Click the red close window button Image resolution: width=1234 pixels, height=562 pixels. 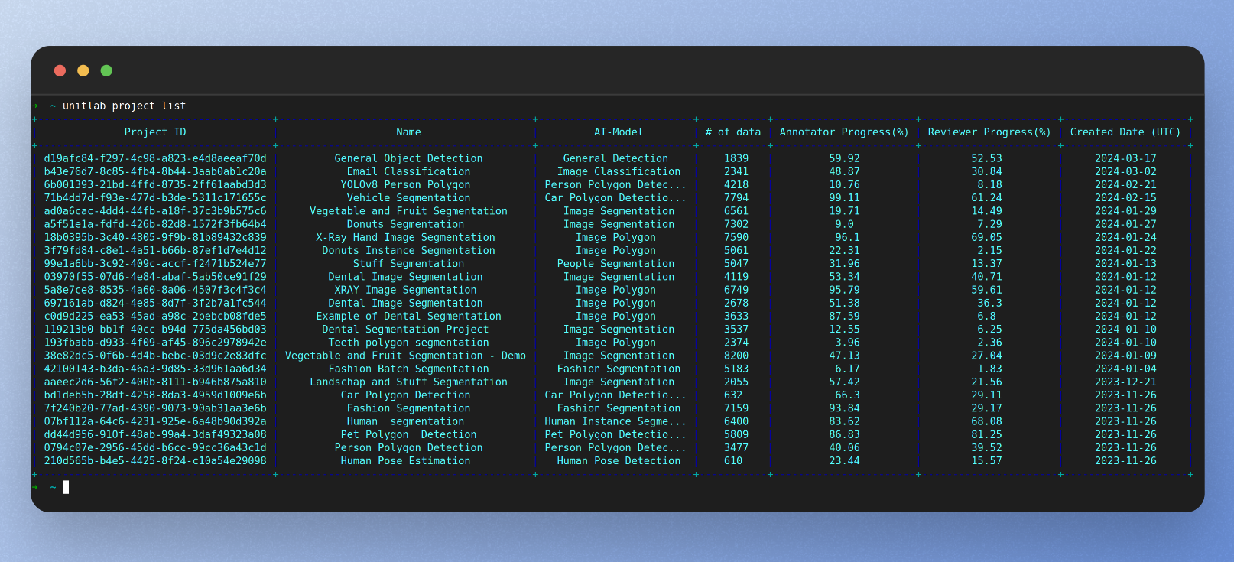pos(60,71)
